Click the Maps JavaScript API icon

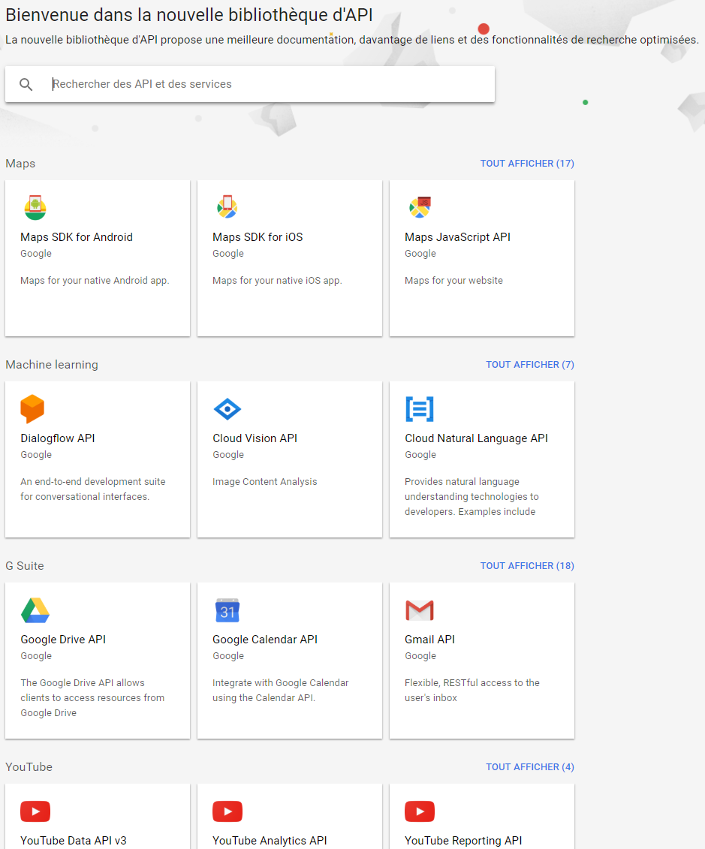(419, 207)
